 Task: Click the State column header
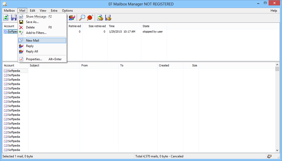coord(146,26)
